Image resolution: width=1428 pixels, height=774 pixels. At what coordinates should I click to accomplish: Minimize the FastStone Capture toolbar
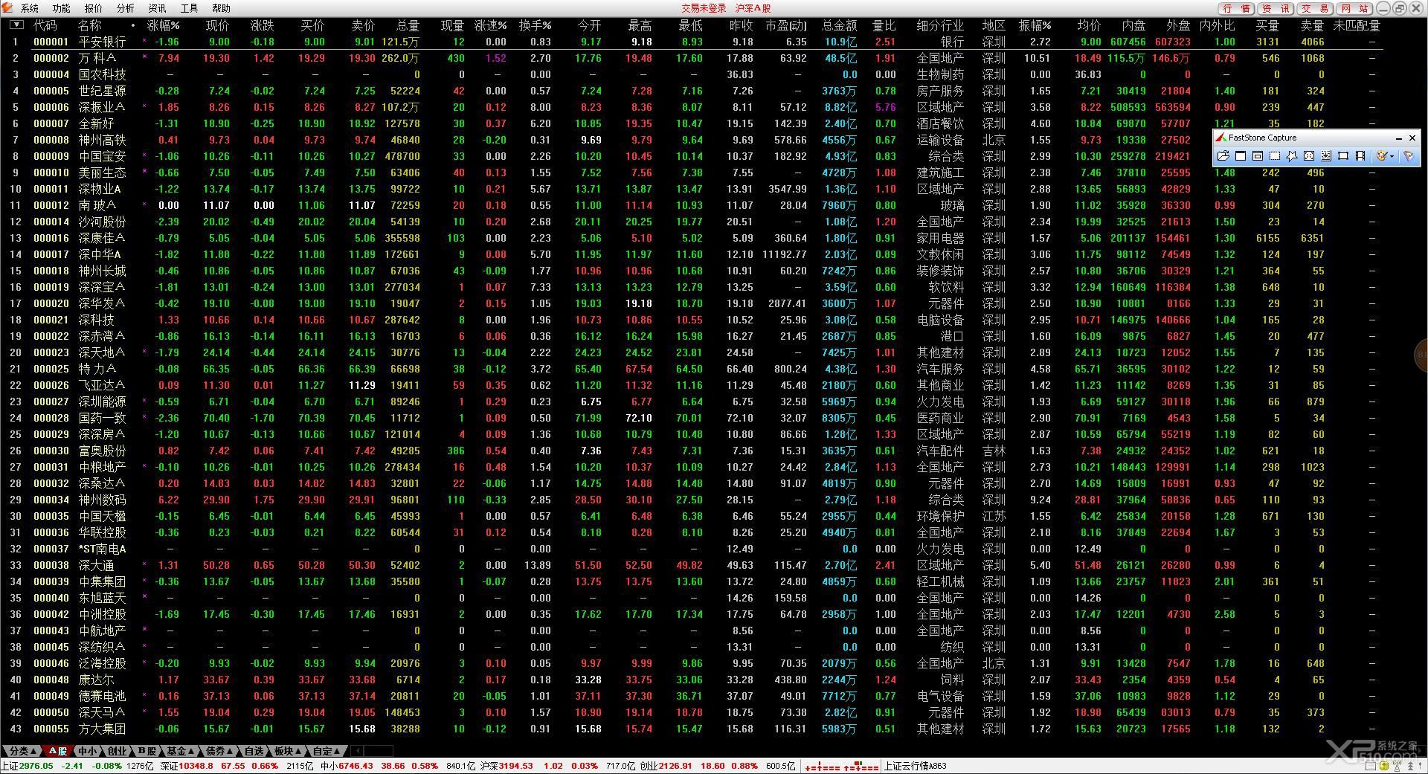click(x=1399, y=138)
